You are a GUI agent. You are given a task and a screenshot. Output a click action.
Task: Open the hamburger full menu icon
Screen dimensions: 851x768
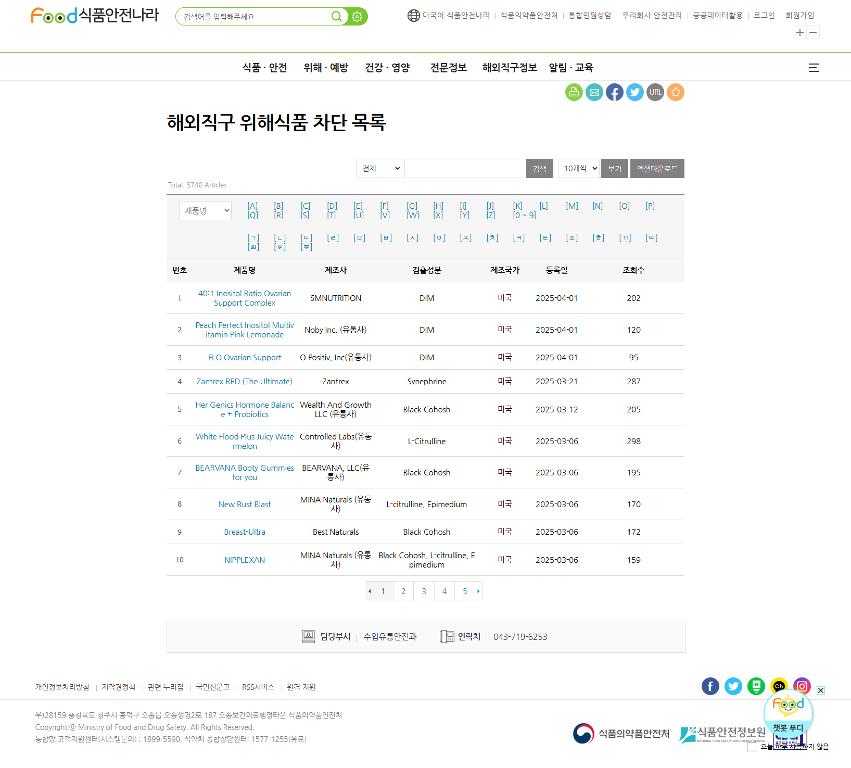click(x=814, y=68)
